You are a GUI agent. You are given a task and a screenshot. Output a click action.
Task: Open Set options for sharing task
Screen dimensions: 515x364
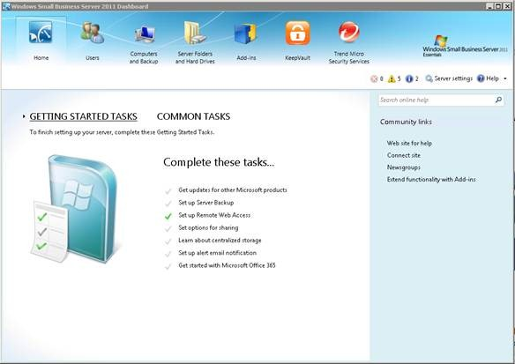208,227
